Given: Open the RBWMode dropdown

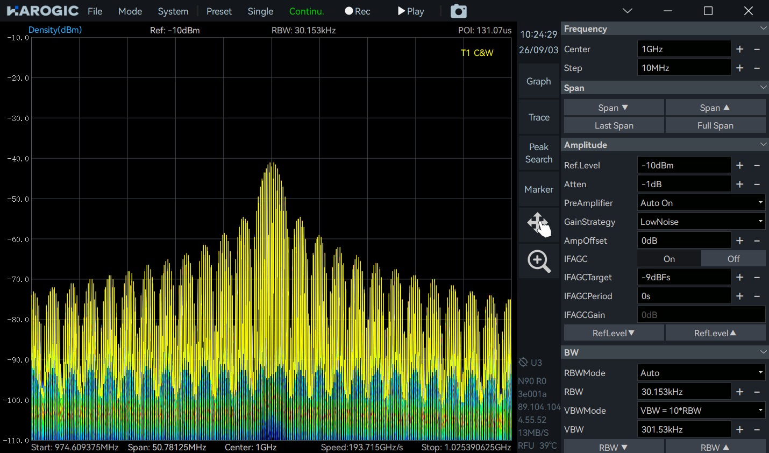Looking at the screenshot, I should 701,373.
